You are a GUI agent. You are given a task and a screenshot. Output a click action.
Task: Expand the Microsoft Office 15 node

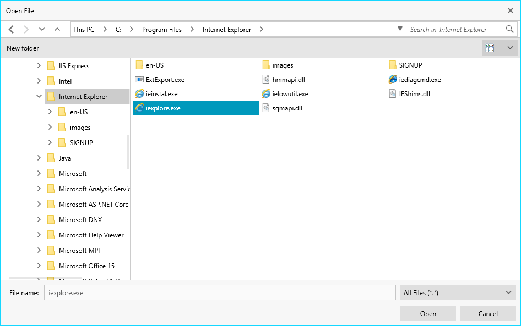tap(39, 266)
